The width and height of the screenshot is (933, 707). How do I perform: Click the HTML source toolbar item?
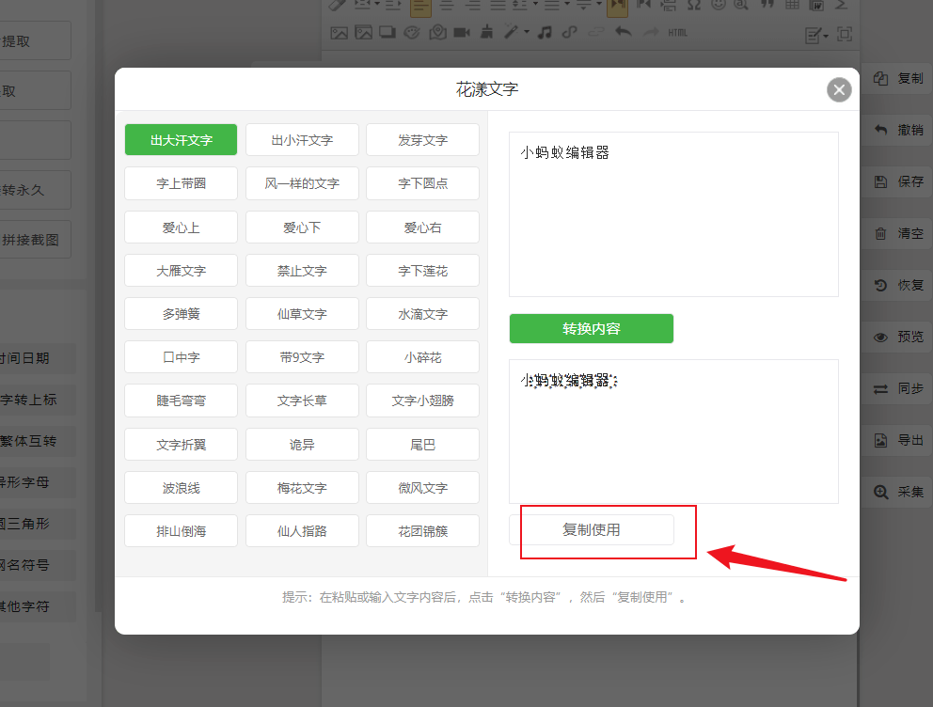click(677, 33)
